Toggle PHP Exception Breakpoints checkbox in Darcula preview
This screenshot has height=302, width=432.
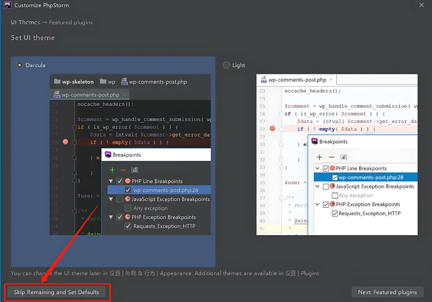(120, 217)
